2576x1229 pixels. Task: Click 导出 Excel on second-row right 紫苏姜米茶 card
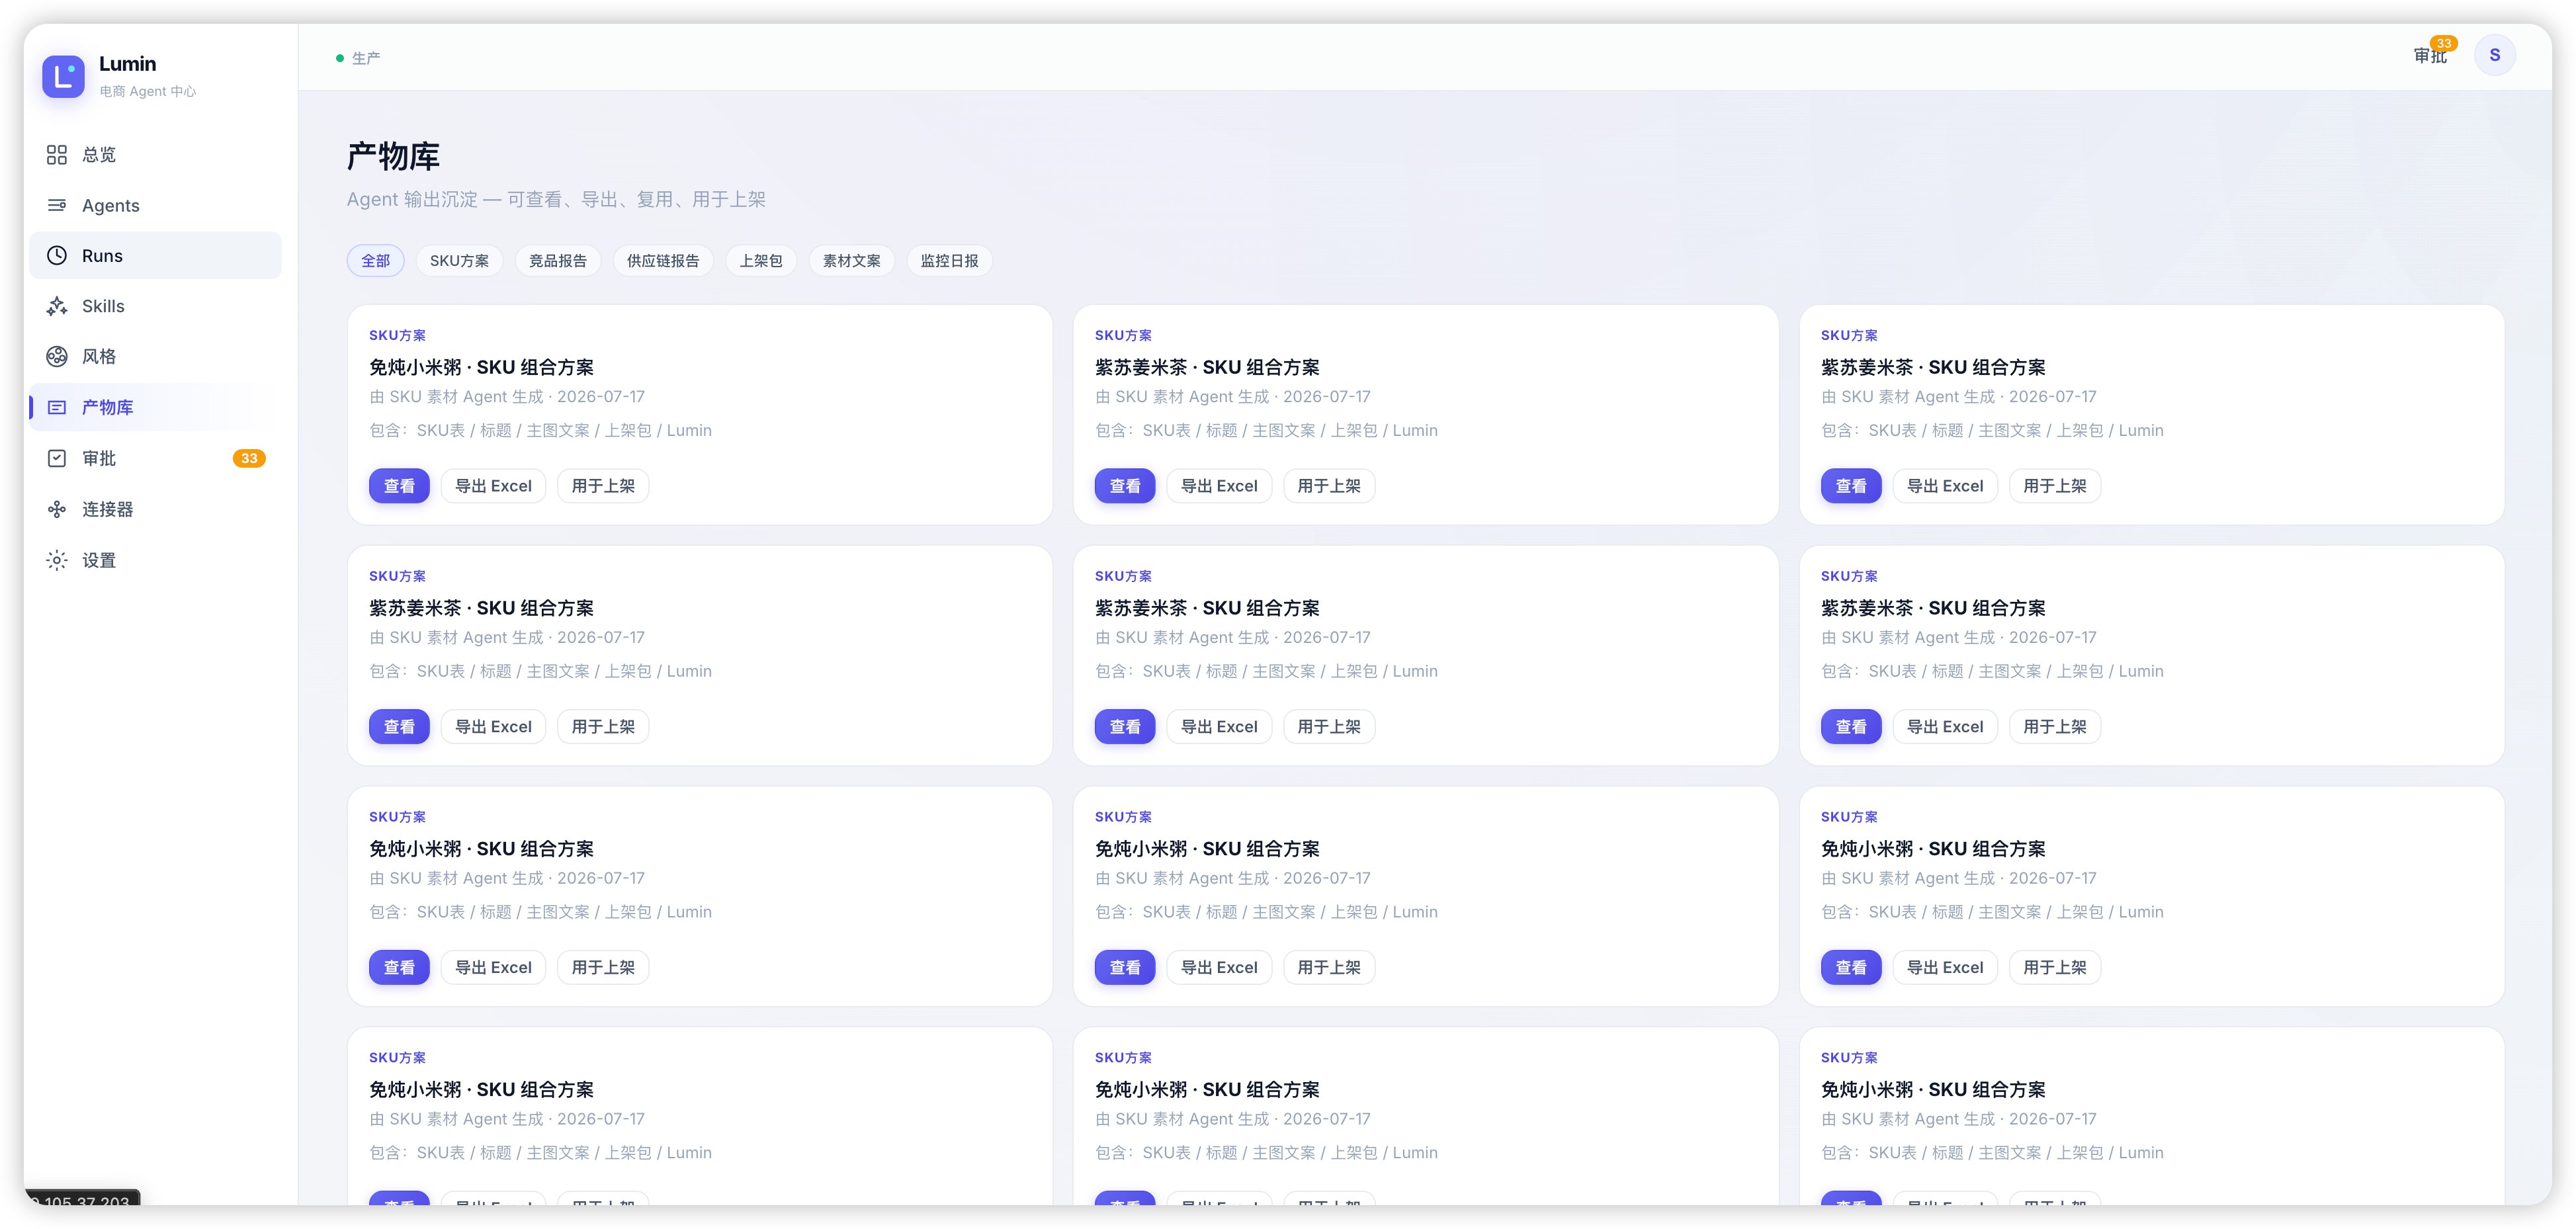pos(1945,727)
